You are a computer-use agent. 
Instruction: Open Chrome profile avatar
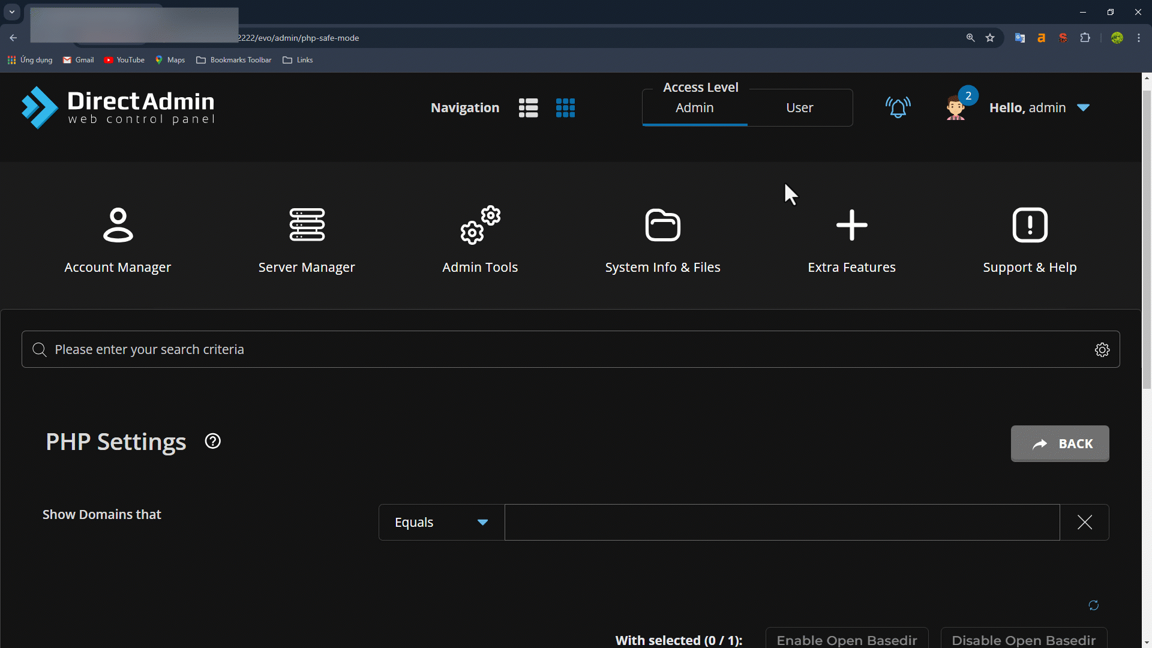tap(1117, 38)
